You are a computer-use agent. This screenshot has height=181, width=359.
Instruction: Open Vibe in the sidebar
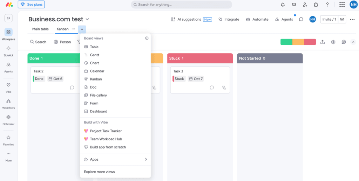click(x=8, y=87)
